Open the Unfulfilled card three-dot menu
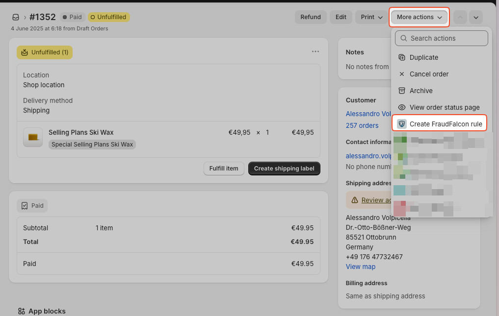This screenshot has height=316, width=499. 315,51
